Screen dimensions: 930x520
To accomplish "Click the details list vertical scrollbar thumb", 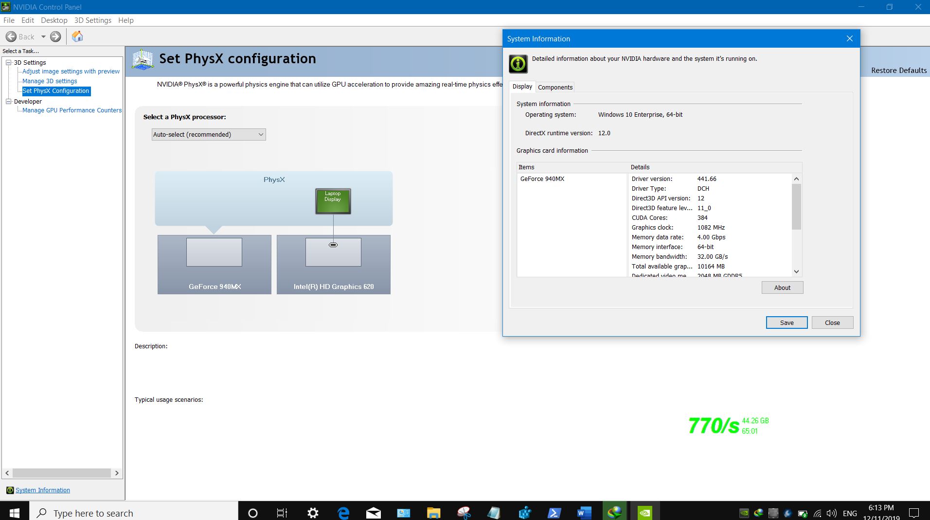I will pos(796,207).
